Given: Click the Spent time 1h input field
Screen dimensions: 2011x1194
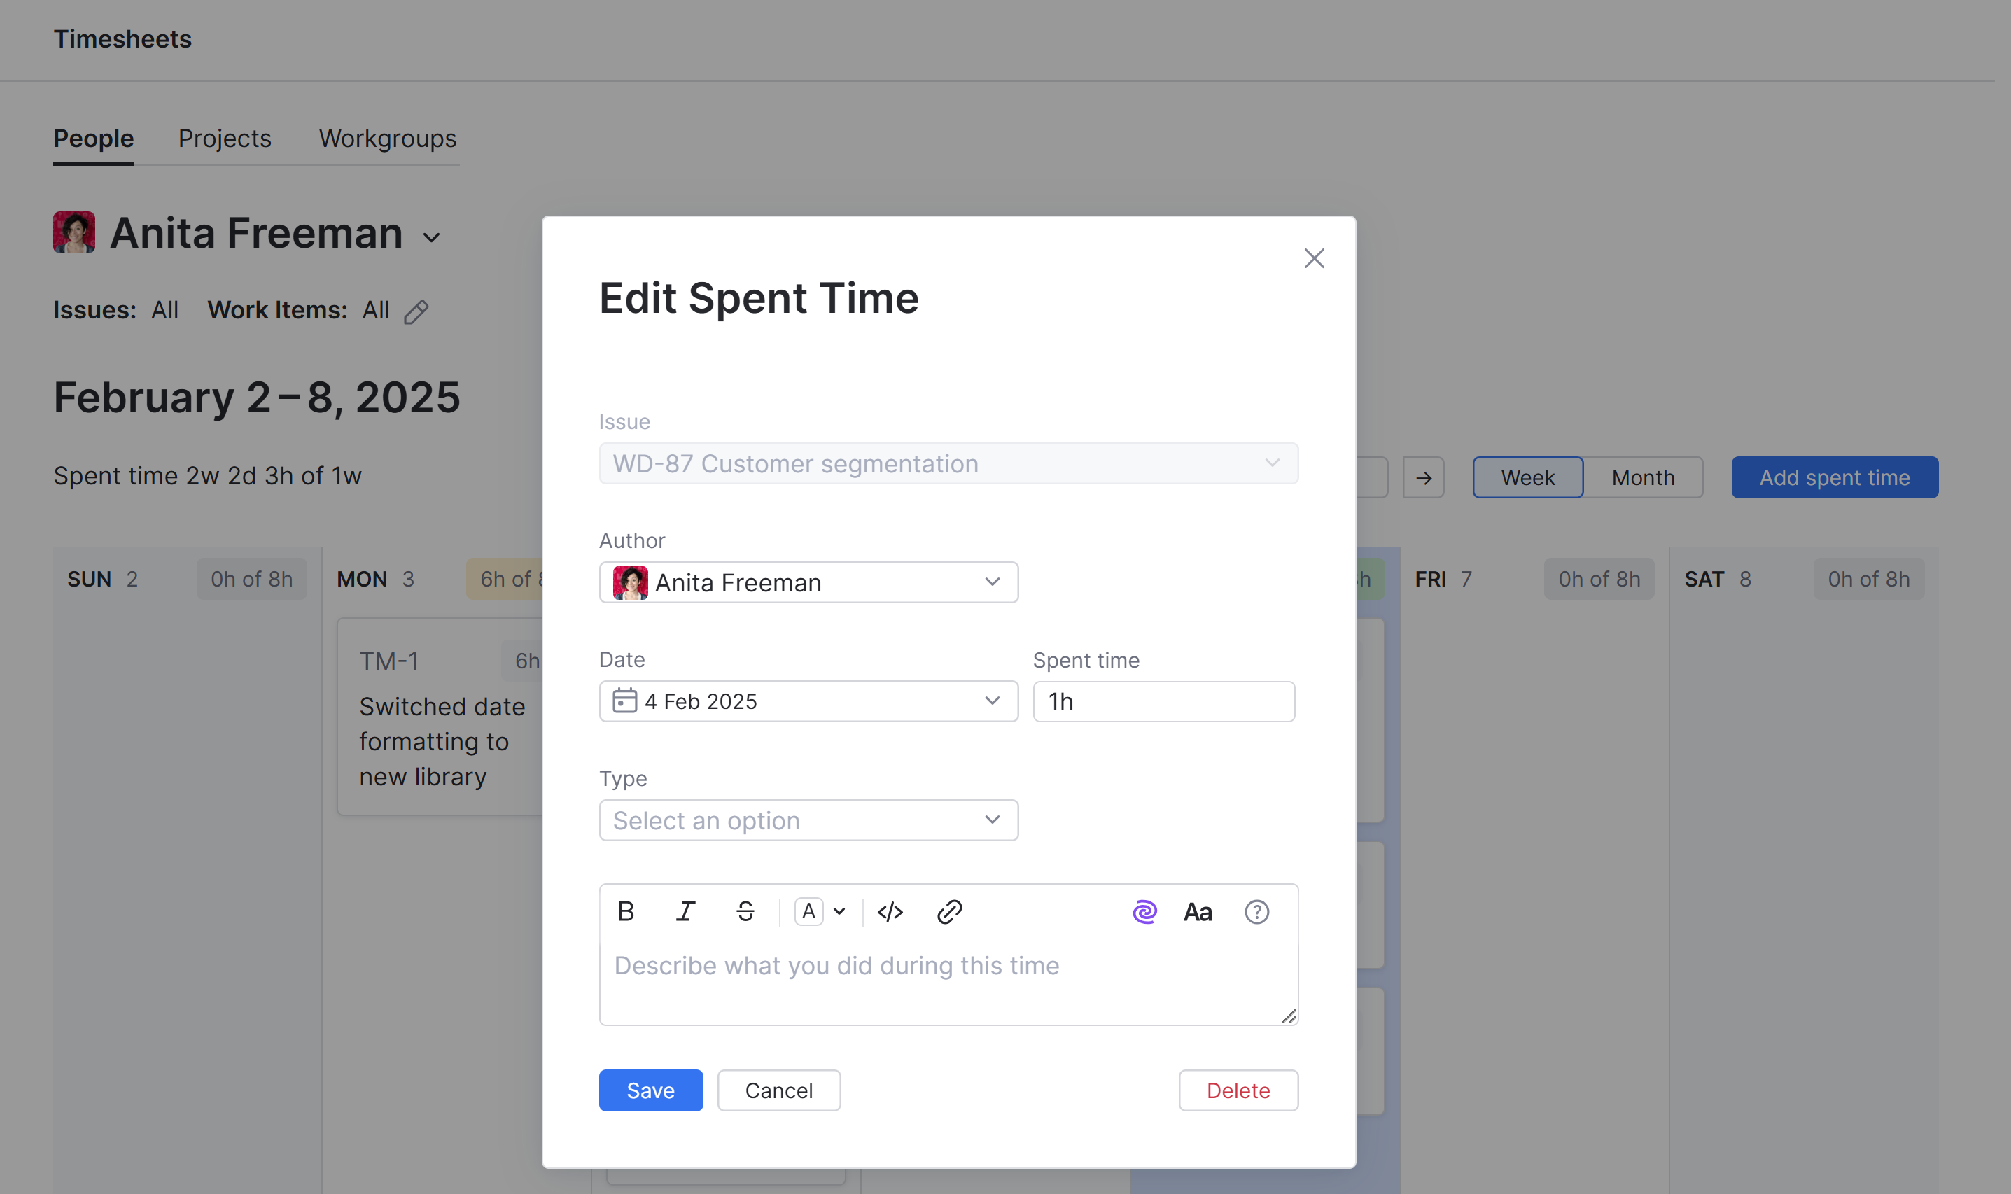Looking at the screenshot, I should point(1162,701).
